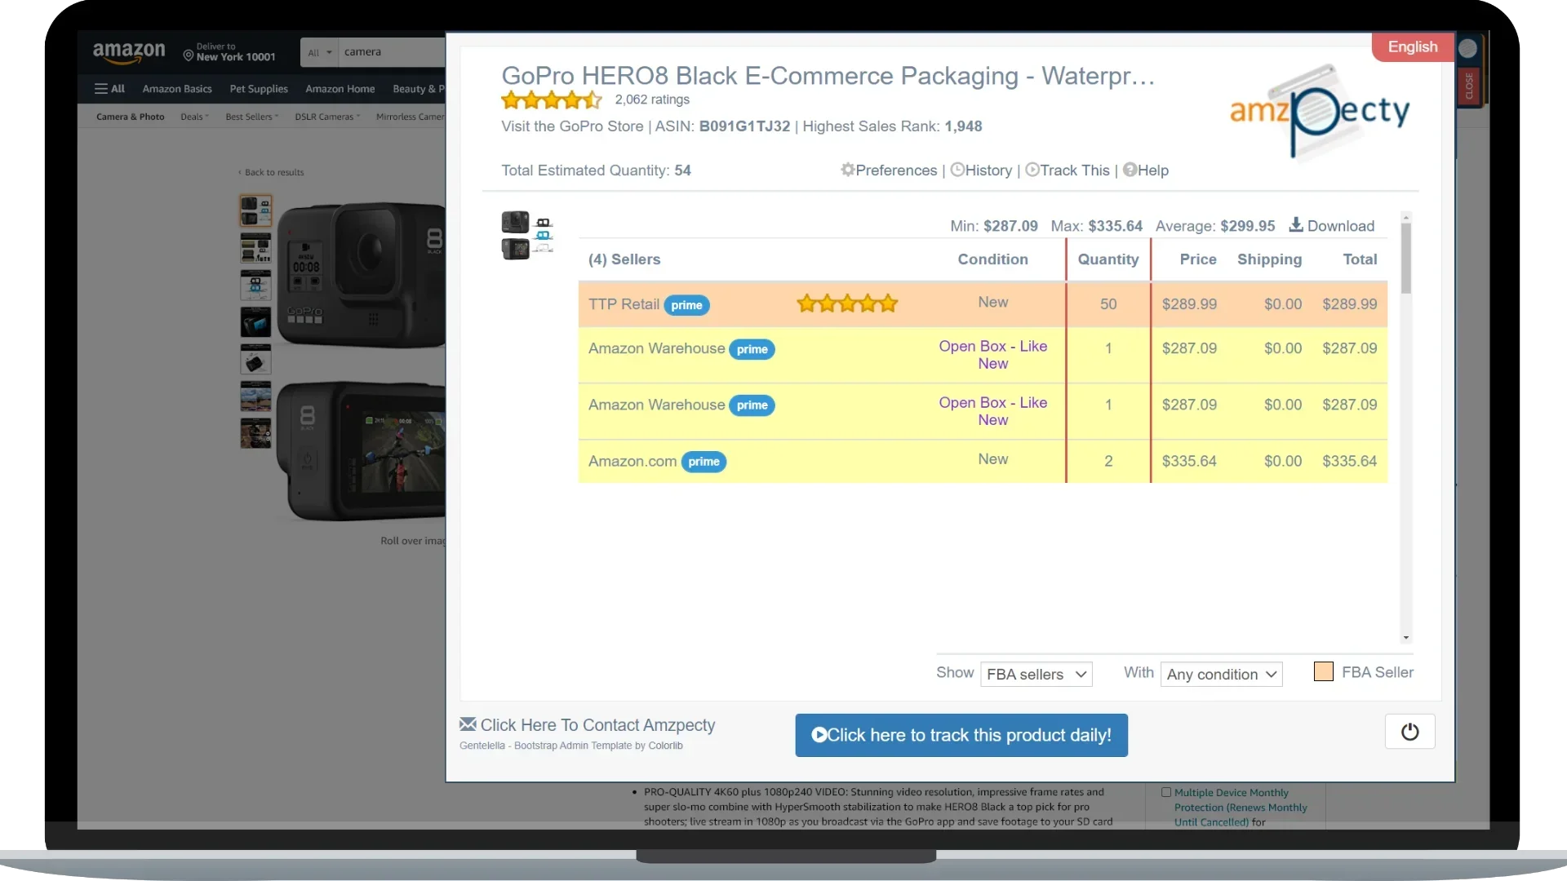This screenshot has height=881, width=1567.
Task: Expand the Best Sellers dropdown
Action: pos(251,117)
